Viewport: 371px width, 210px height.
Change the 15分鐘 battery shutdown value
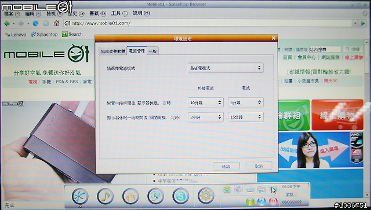pos(246,117)
